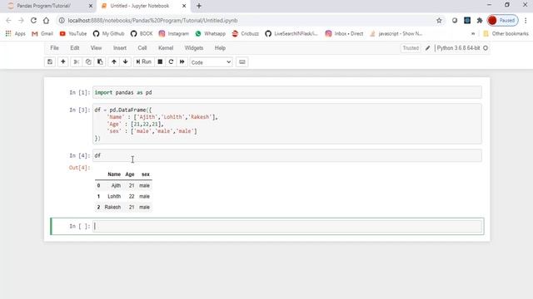Open the Apps bookmark shortcut
This screenshot has height=299, width=533.
coord(16,33)
